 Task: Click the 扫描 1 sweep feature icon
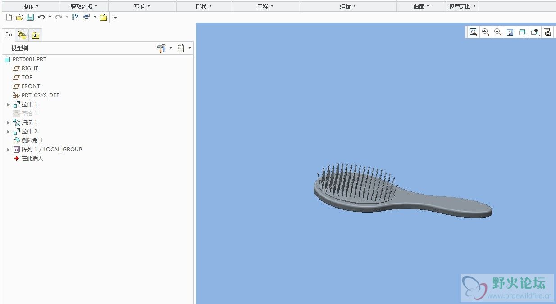coord(17,123)
